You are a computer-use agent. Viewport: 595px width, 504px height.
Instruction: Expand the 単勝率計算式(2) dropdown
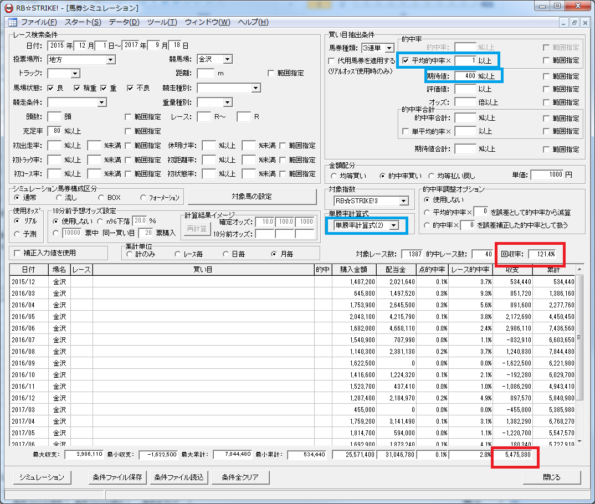coord(394,225)
